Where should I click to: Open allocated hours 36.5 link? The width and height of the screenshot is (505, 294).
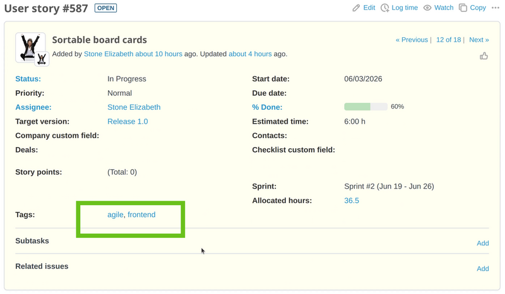click(x=352, y=201)
